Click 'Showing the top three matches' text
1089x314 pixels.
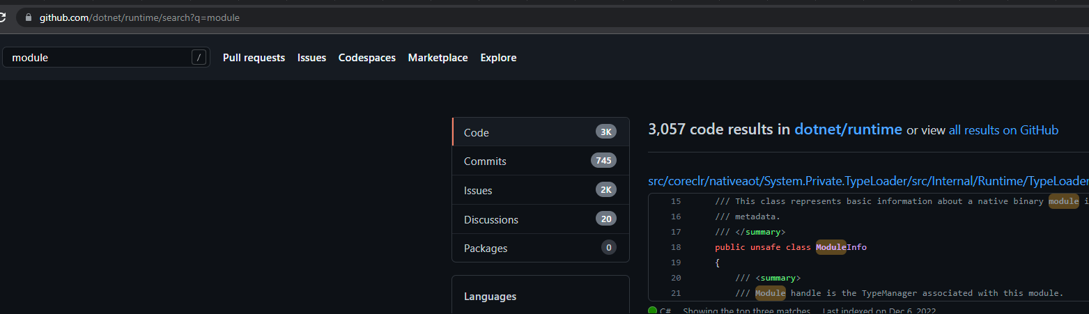746,311
